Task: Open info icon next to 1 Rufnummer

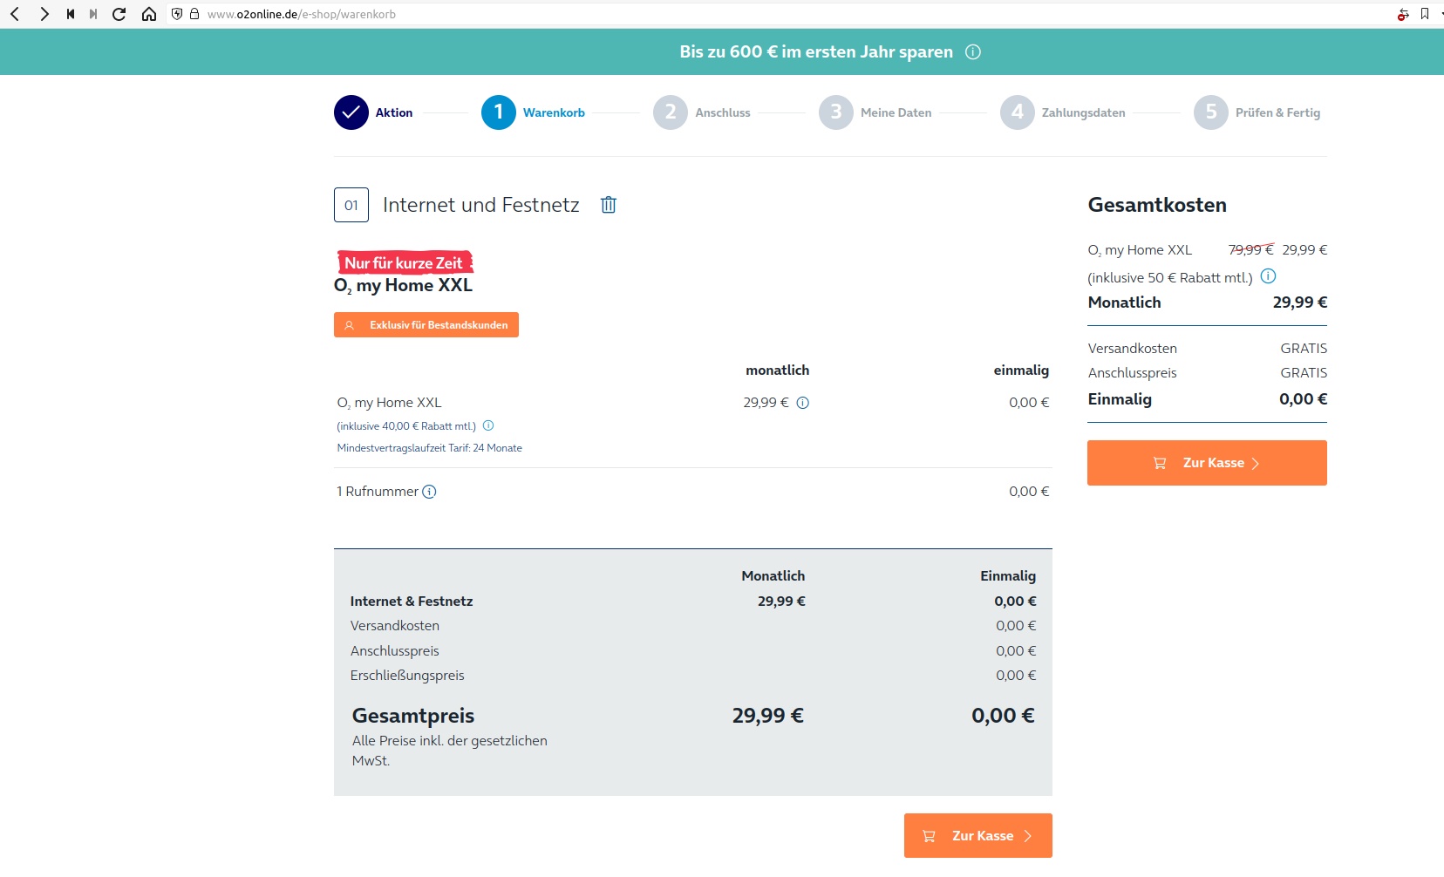Action: [429, 492]
